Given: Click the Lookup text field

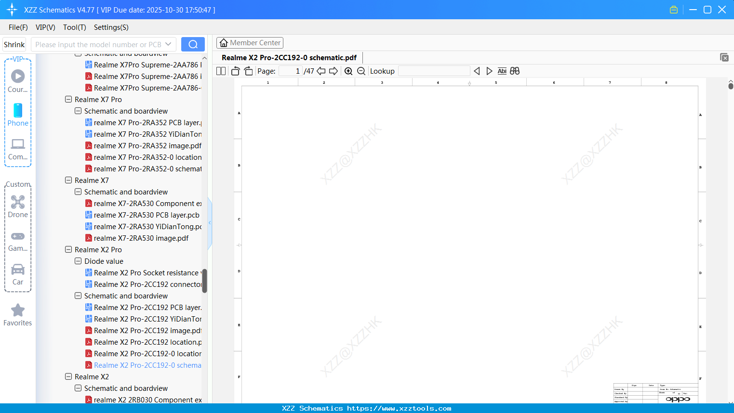Looking at the screenshot, I should (x=434, y=71).
